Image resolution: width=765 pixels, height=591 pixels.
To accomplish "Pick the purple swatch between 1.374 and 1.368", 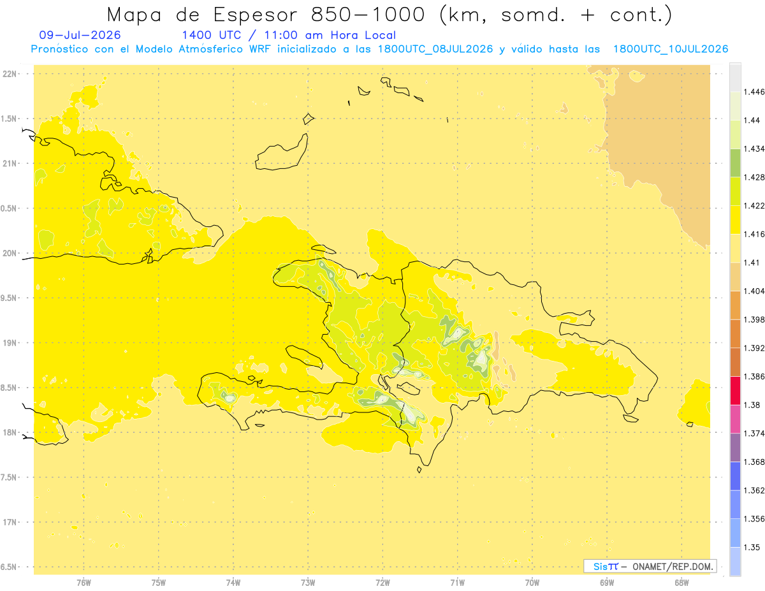I will click(735, 448).
